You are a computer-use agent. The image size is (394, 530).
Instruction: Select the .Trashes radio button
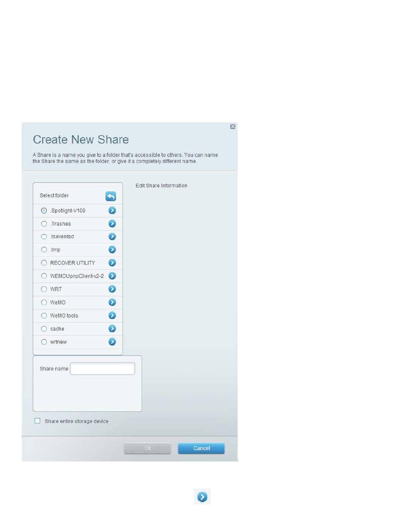point(44,223)
